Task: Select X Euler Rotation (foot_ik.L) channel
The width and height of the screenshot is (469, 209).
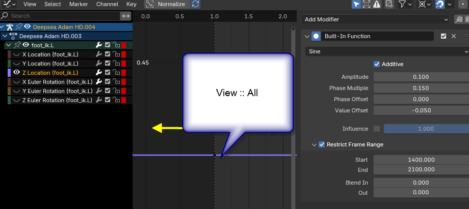Action: click(58, 82)
